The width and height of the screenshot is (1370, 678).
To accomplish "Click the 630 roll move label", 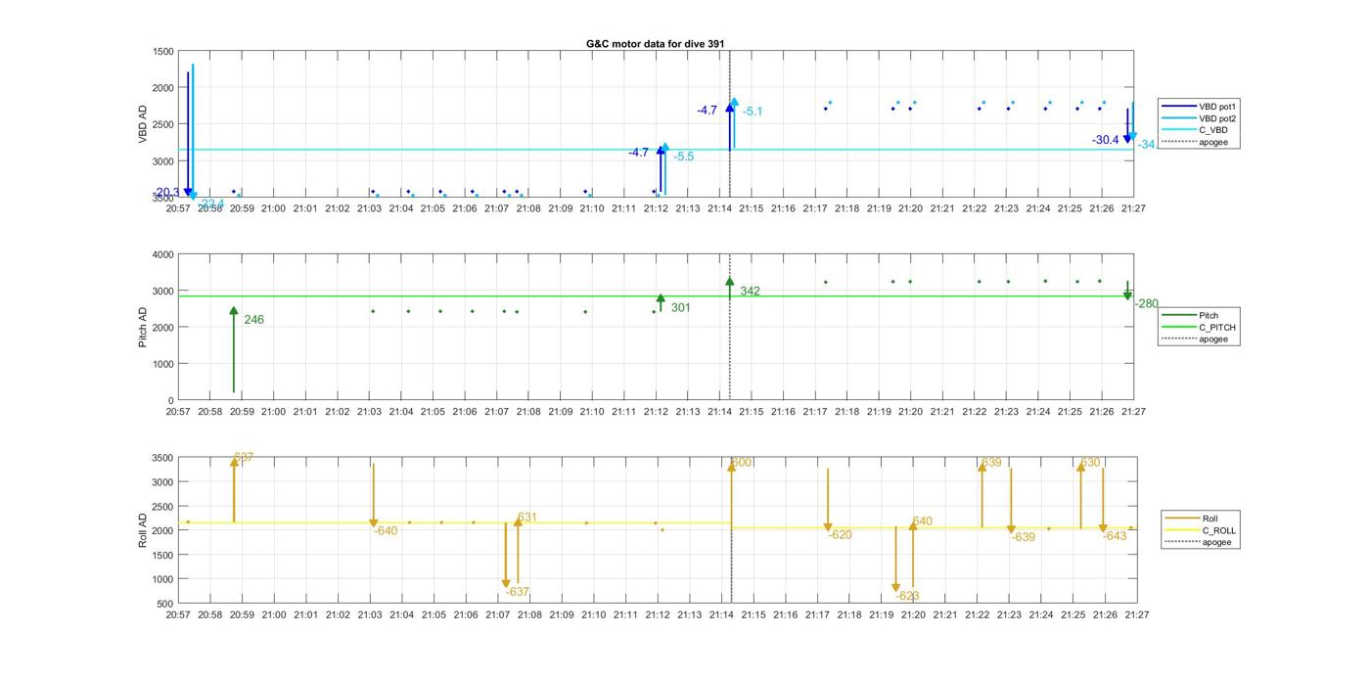I will click(1090, 463).
